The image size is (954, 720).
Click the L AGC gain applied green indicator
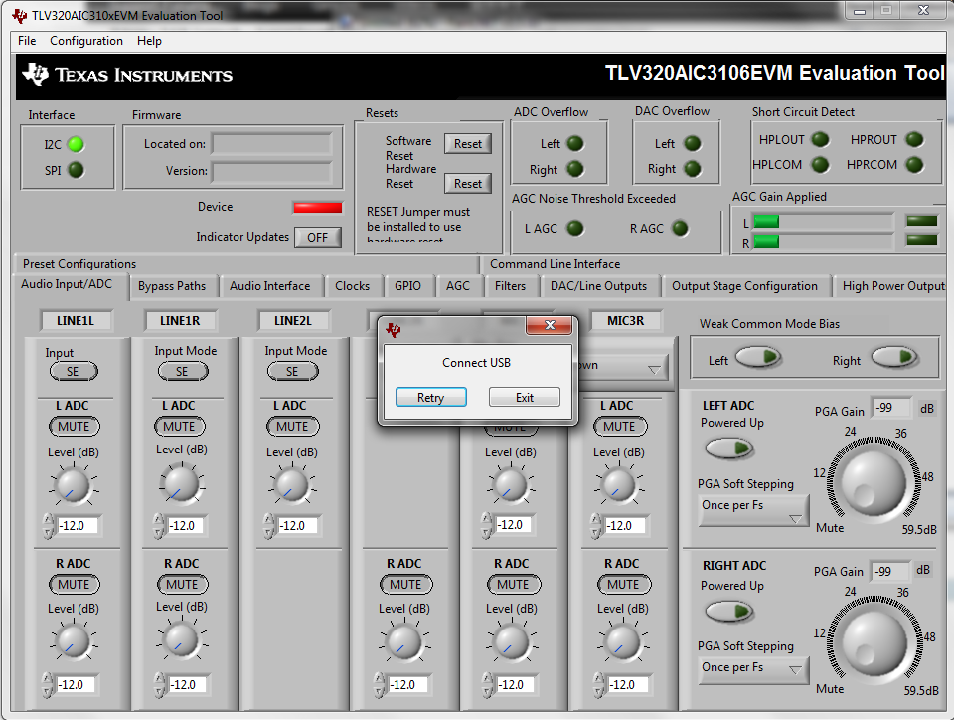(x=766, y=222)
